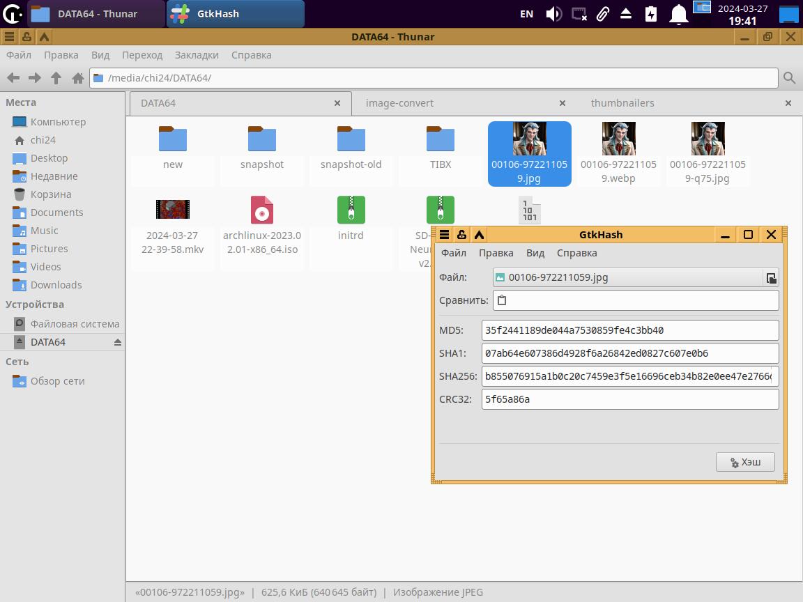Go to home folder via house icon
Viewport: 803px width, 602px height.
(x=78, y=78)
